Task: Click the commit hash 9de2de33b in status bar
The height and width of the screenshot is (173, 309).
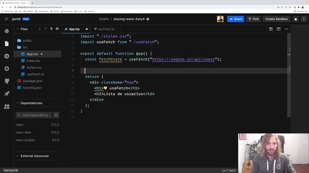Action: (11, 171)
